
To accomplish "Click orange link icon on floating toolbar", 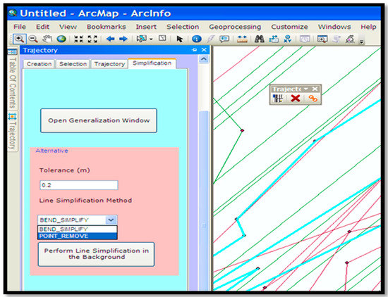I will coord(313,99).
